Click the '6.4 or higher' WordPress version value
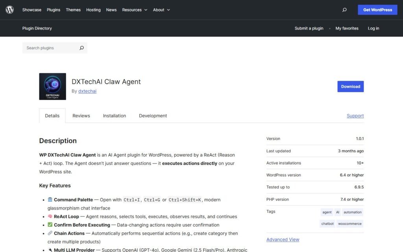 point(351,175)
